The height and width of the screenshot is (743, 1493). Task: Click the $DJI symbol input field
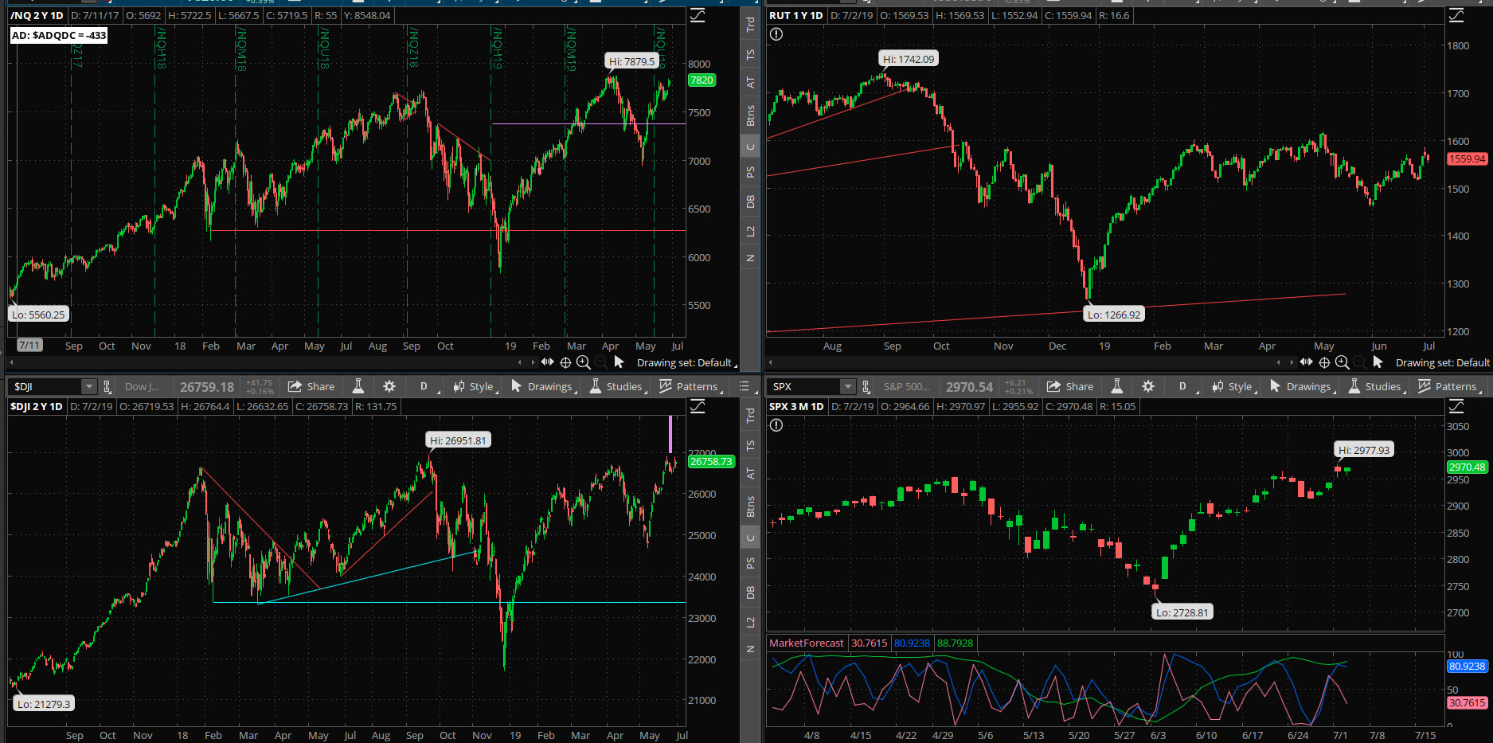coord(45,386)
